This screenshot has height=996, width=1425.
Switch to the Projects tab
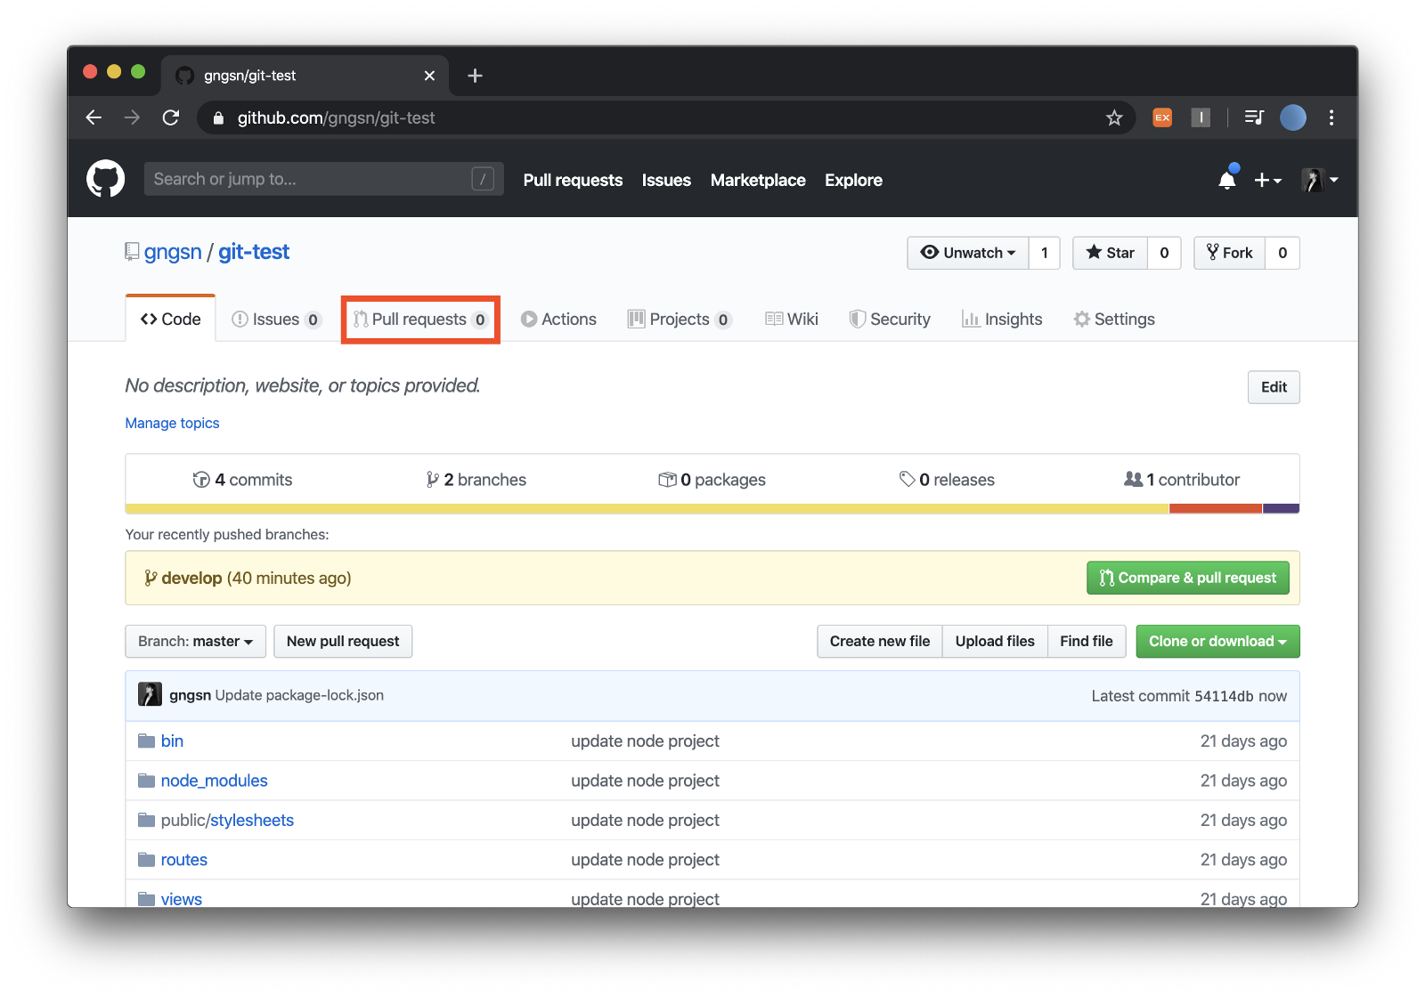click(x=680, y=319)
